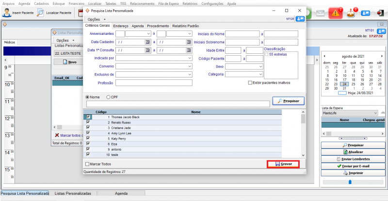Click the zoom slider below Imprimir
This screenshot has width=388, height=201.
coord(350,182)
